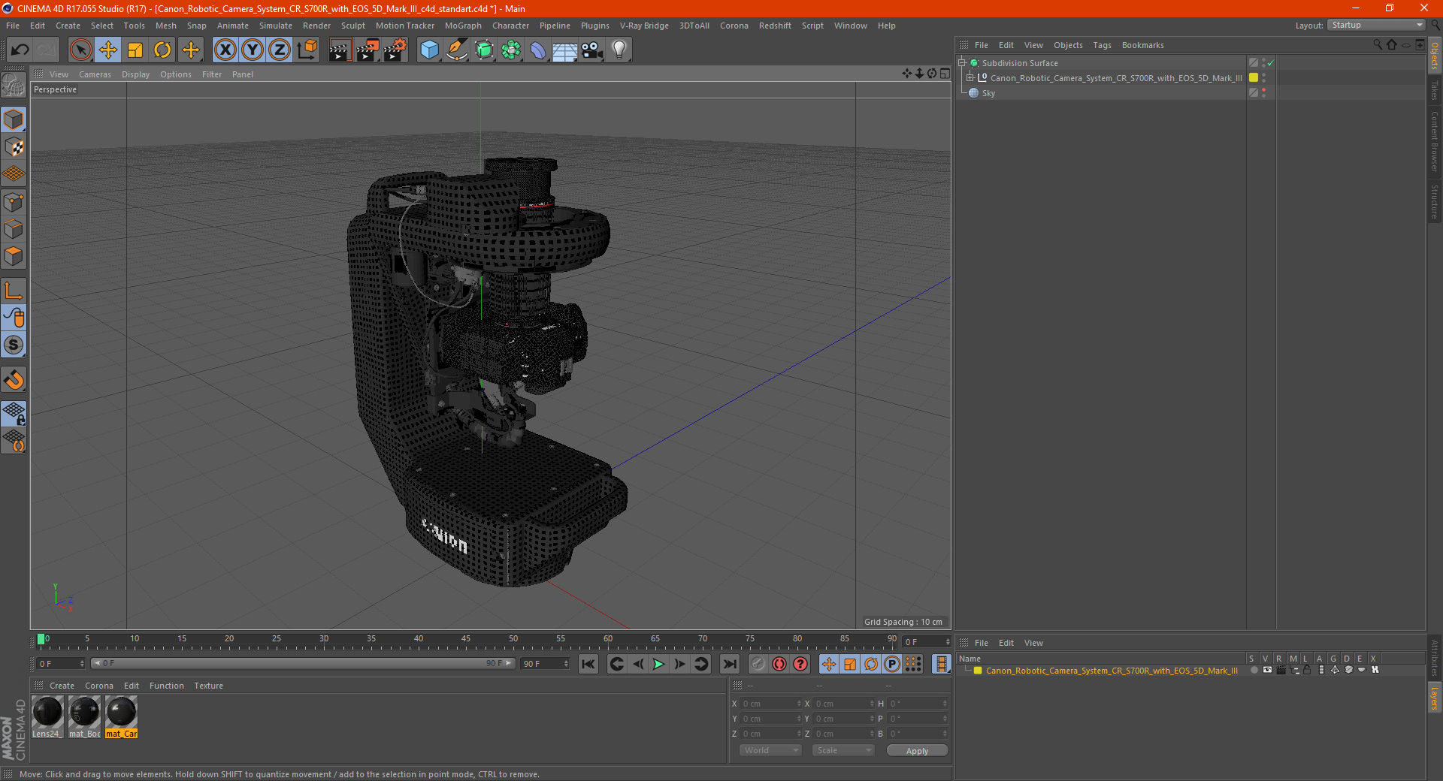Open Texture menu in Material Manager
Image resolution: width=1443 pixels, height=781 pixels.
point(208,686)
